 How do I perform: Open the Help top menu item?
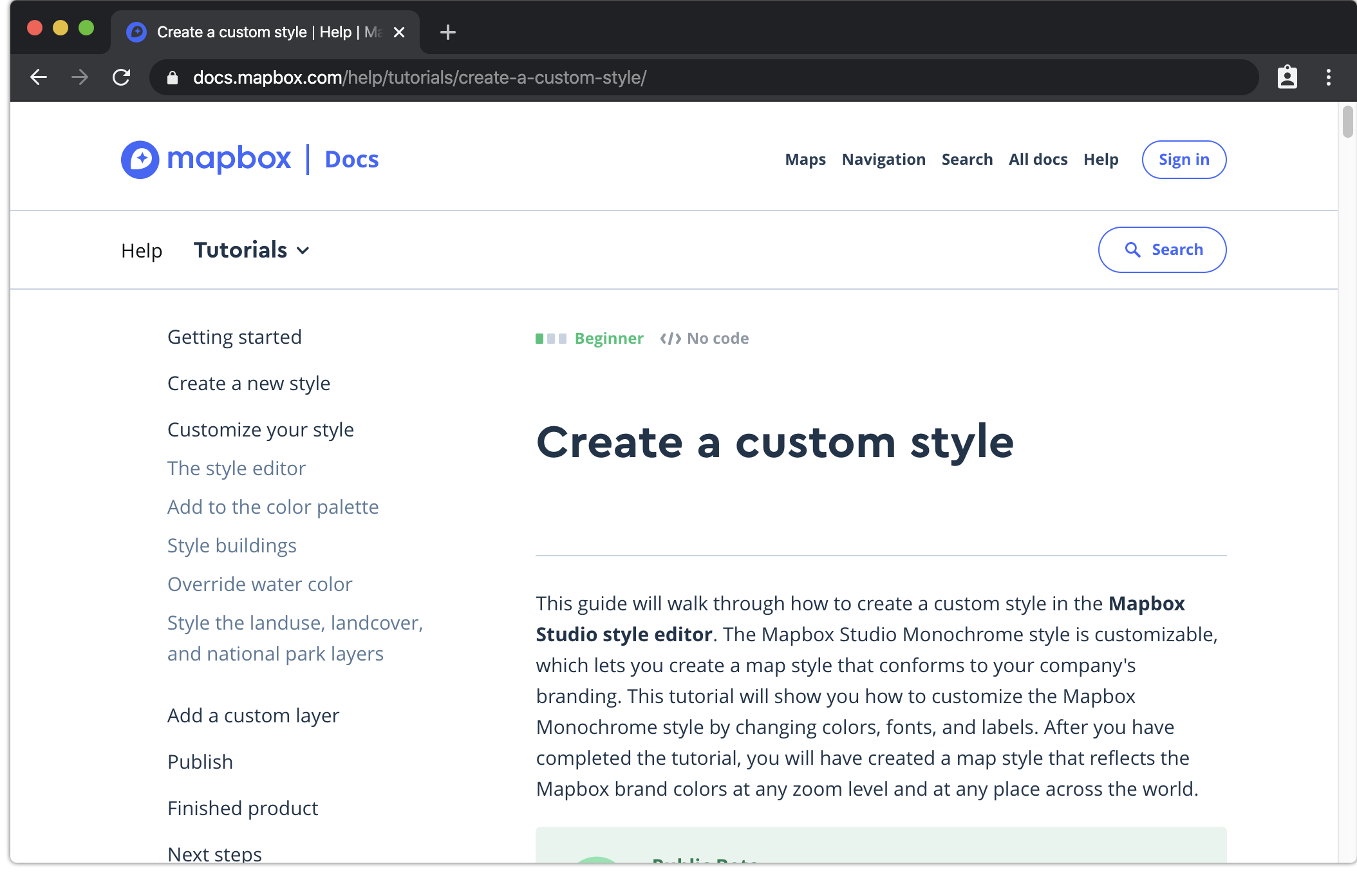(1101, 159)
